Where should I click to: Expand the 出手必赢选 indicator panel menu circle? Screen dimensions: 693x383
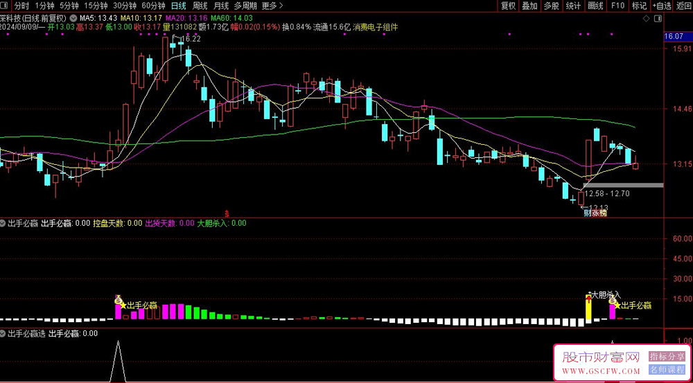coord(3,334)
